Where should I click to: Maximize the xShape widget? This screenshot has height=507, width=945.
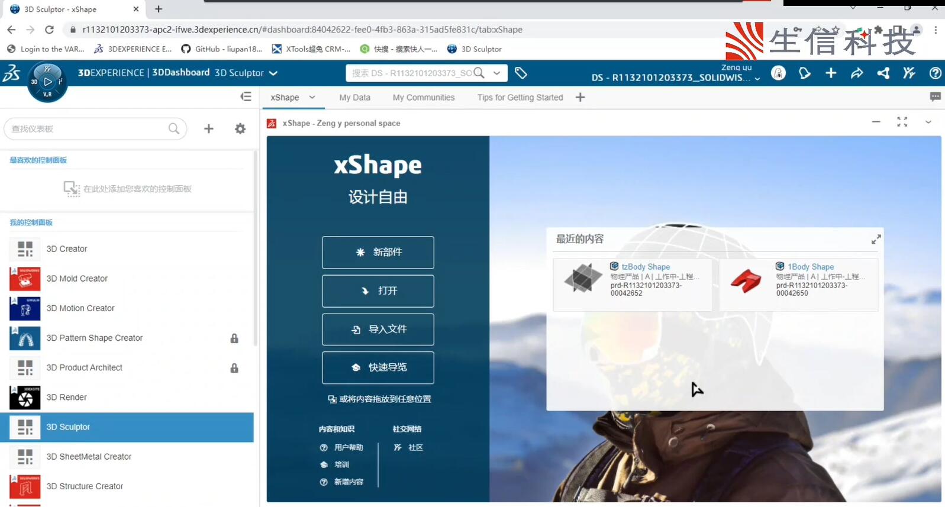pos(902,122)
